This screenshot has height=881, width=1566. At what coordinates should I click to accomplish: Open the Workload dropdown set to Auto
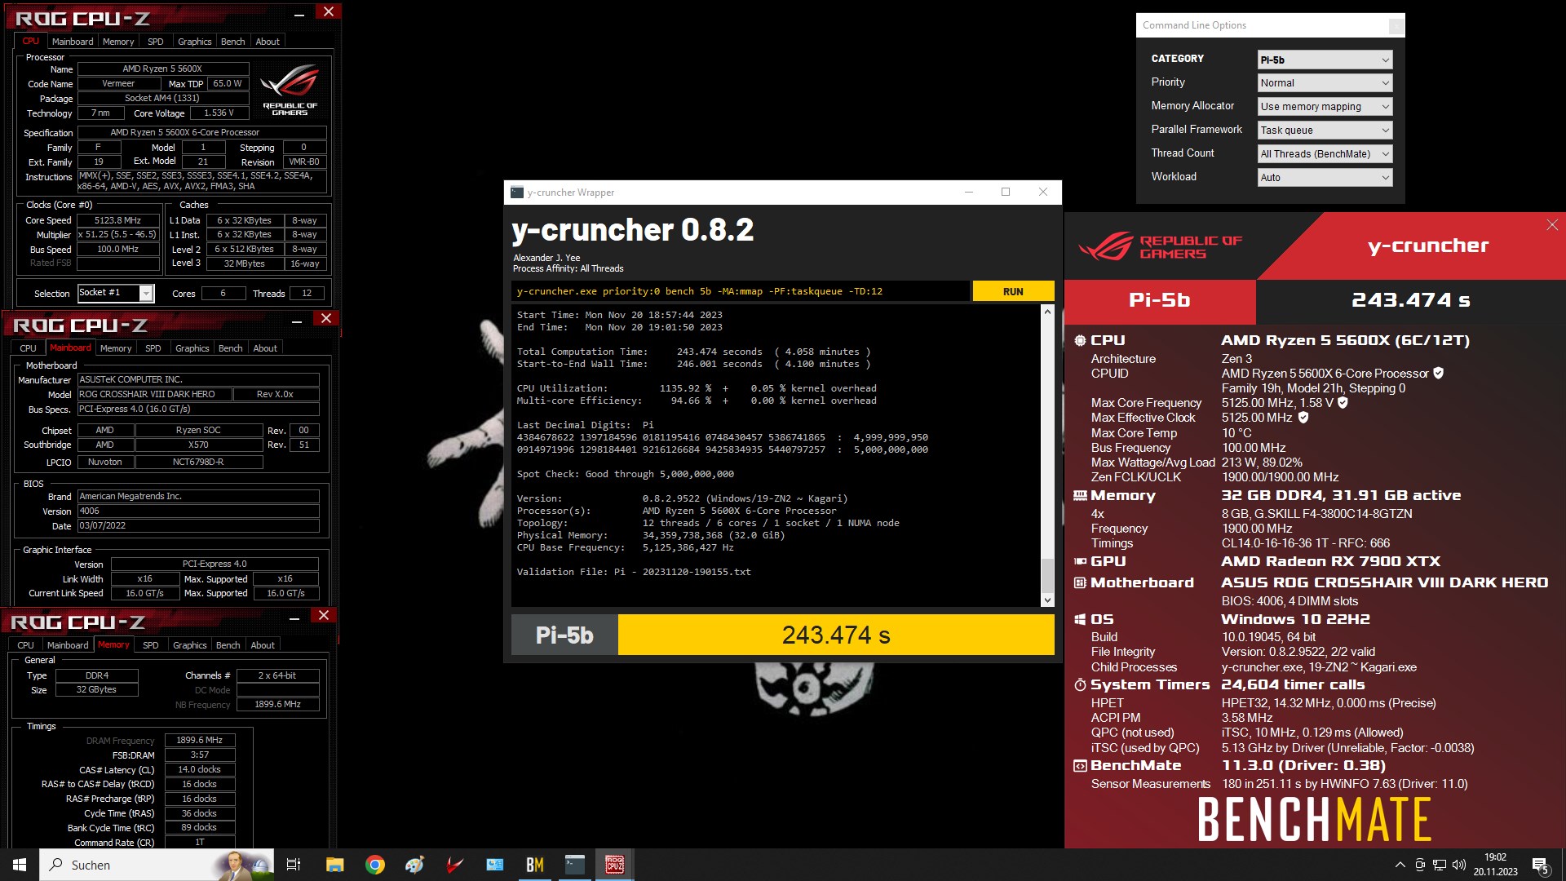tap(1325, 178)
